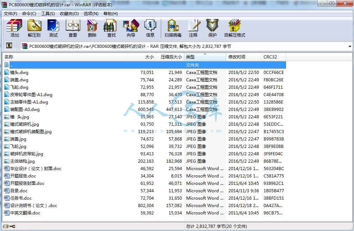Select 破碎机皮带轮.jpg file

[145, 154]
